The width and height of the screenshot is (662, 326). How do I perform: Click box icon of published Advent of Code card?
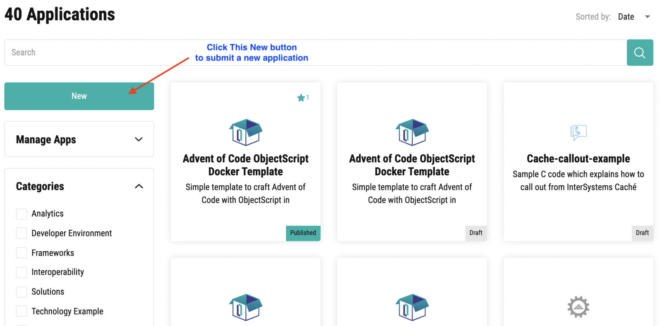point(246,132)
